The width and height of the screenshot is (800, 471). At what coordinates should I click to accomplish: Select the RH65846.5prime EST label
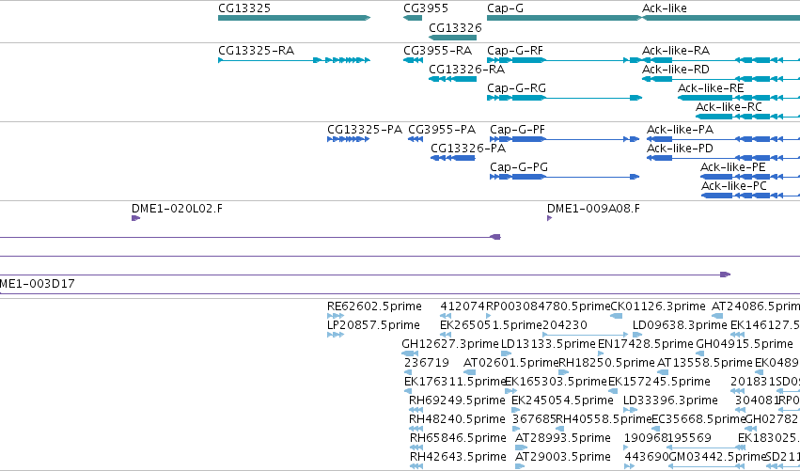pos(458,438)
